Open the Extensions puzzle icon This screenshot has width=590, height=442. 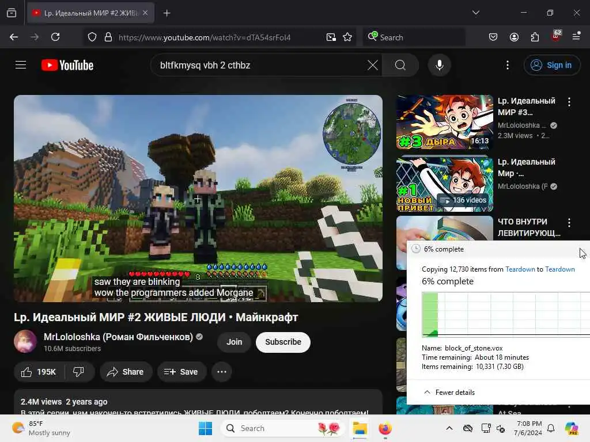click(x=535, y=37)
